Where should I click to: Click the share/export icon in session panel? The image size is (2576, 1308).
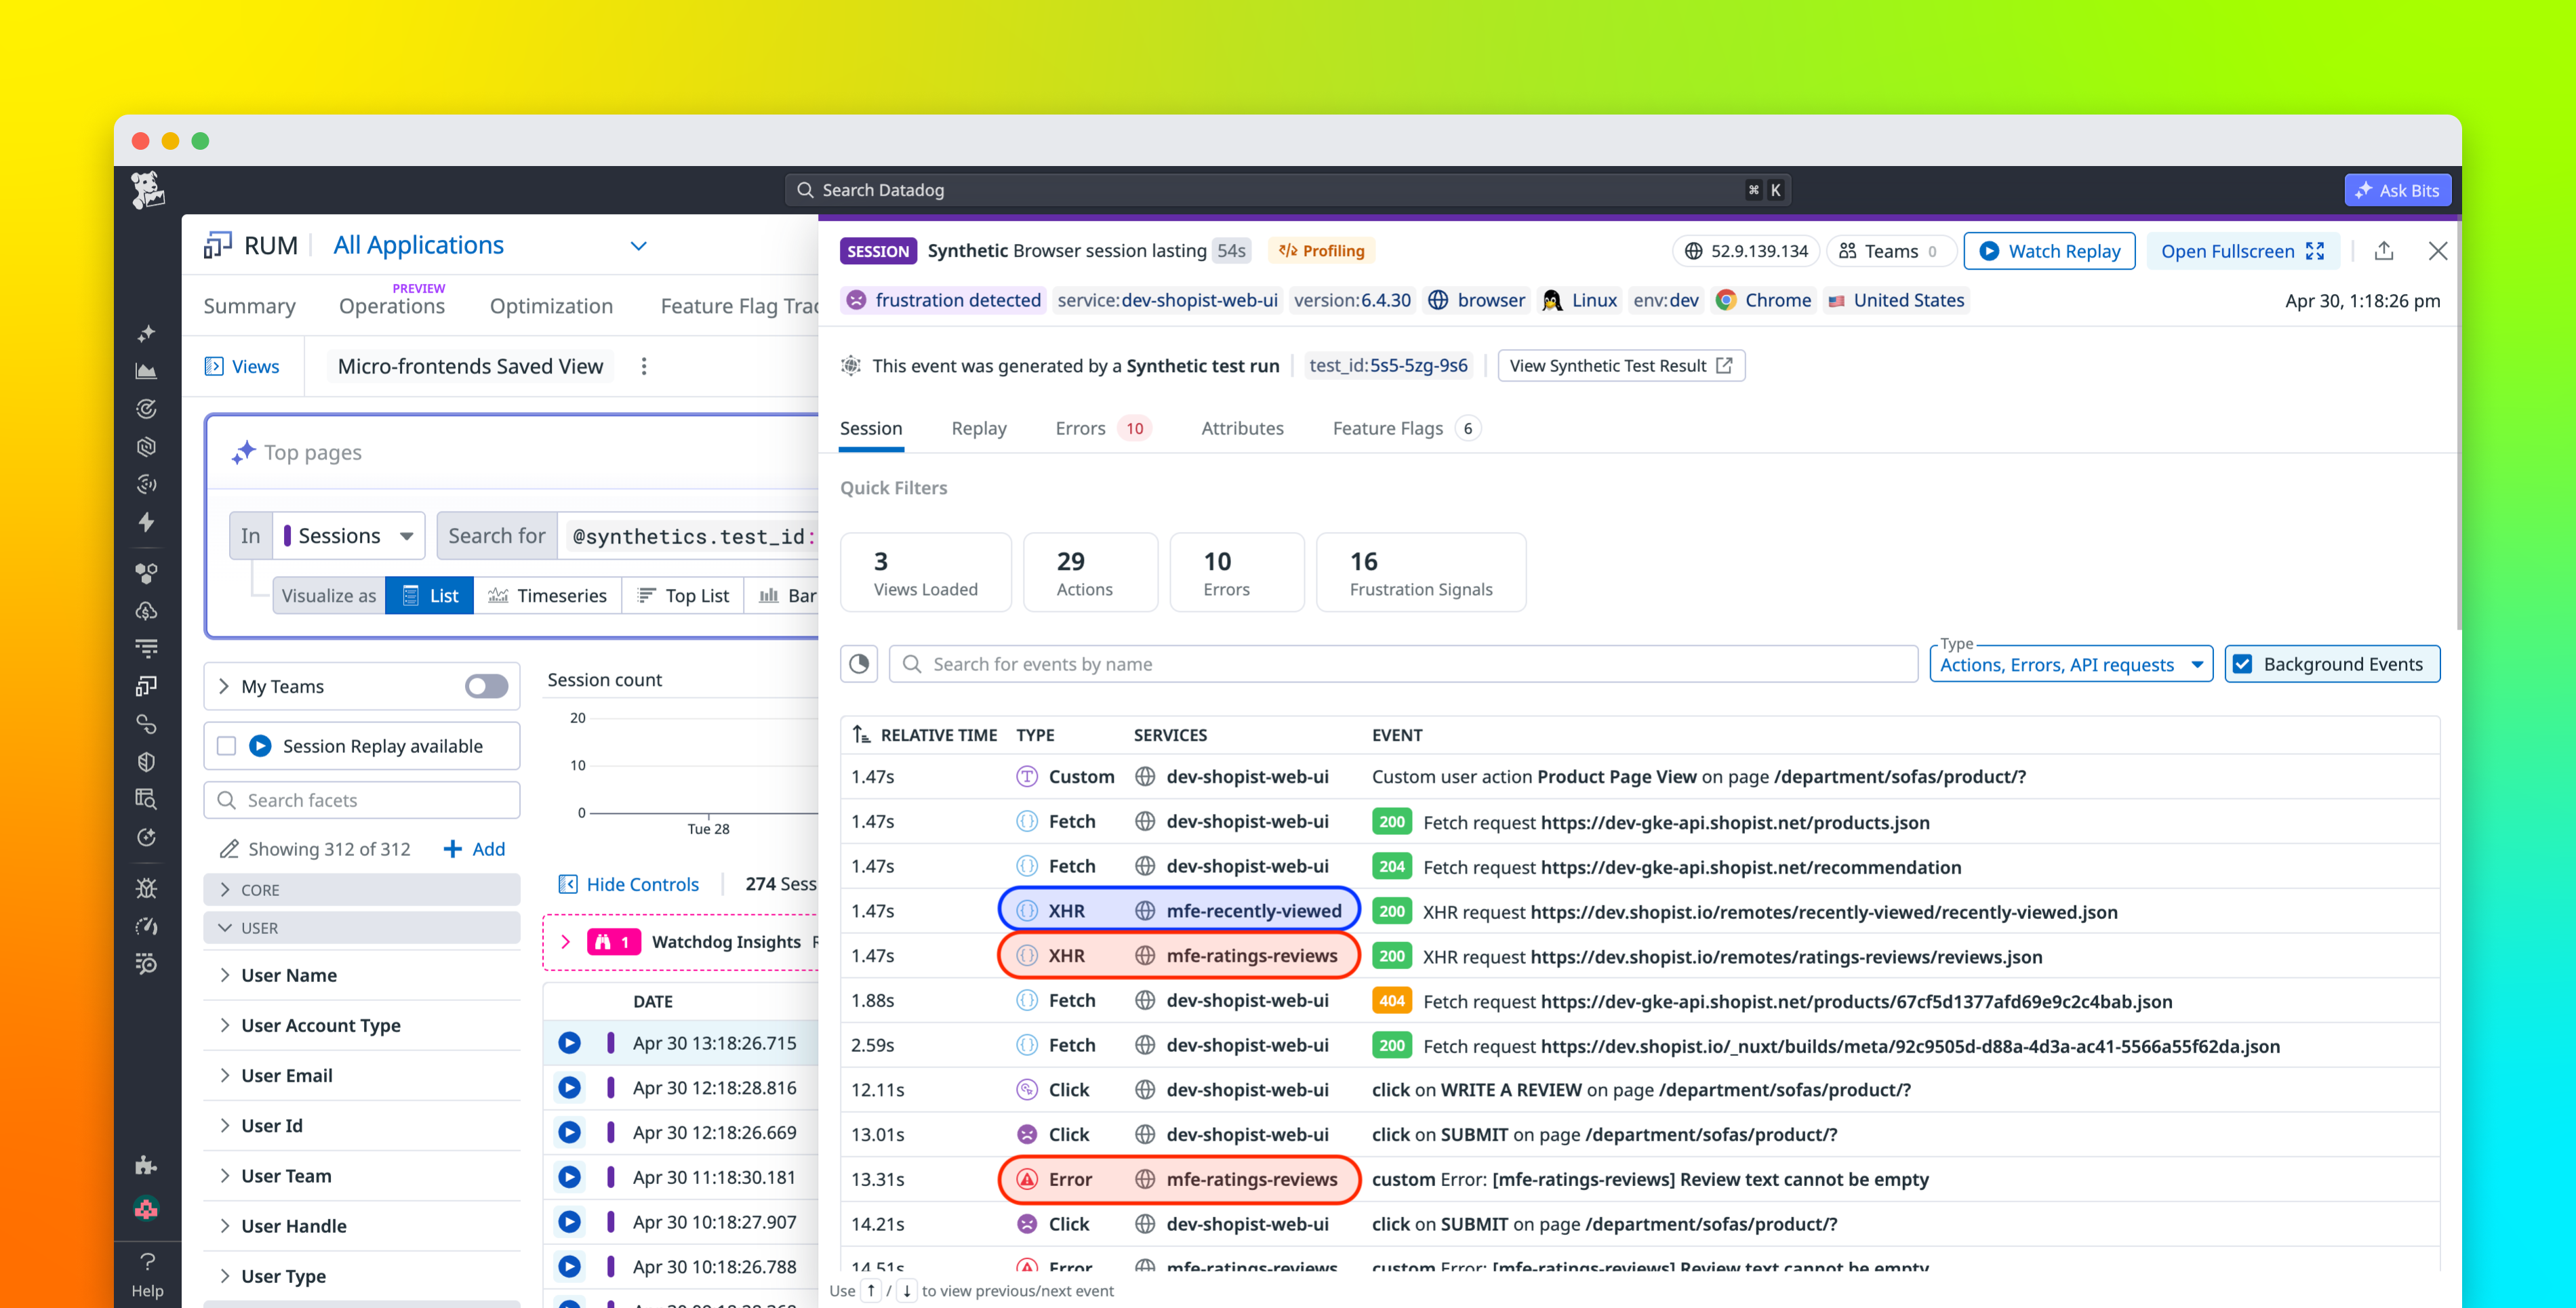[x=2384, y=251]
